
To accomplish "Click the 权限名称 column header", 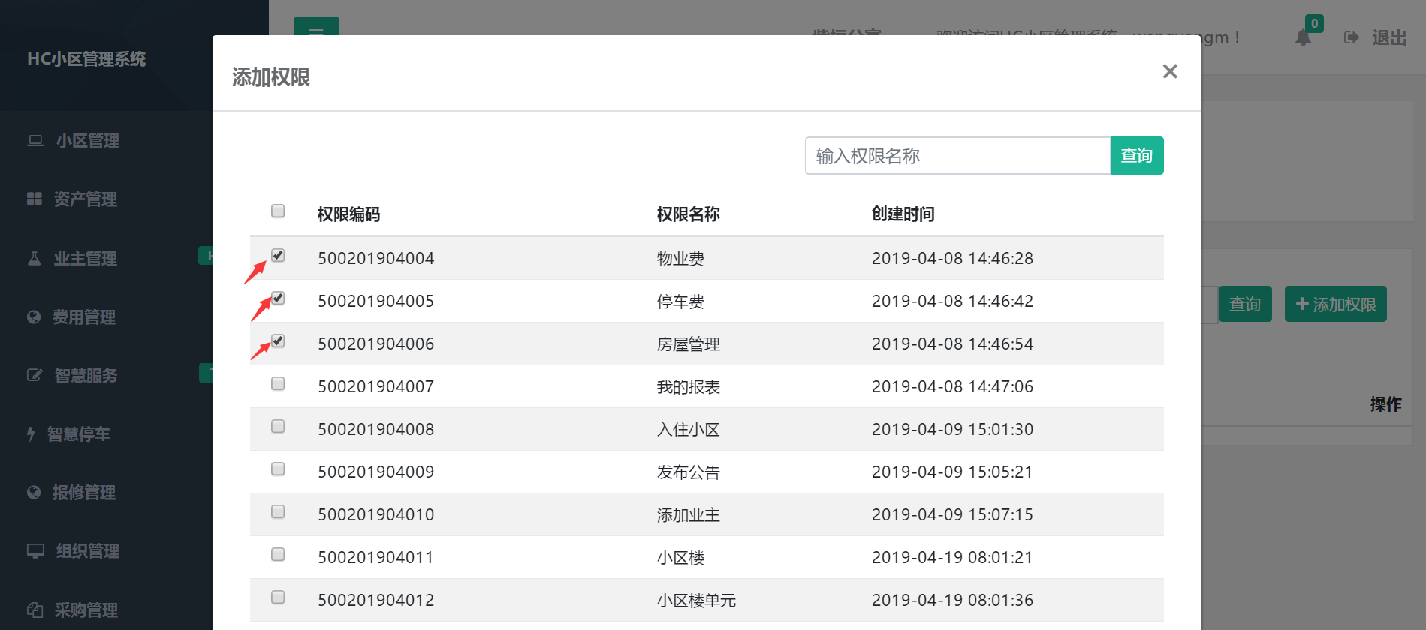I will pos(688,214).
